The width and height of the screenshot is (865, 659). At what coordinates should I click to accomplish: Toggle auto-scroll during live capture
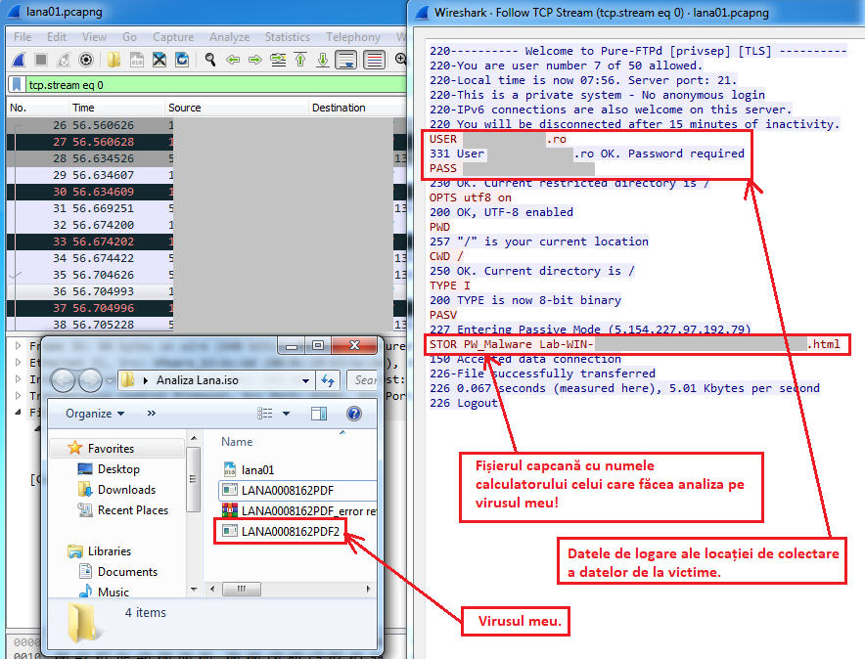pos(345,60)
